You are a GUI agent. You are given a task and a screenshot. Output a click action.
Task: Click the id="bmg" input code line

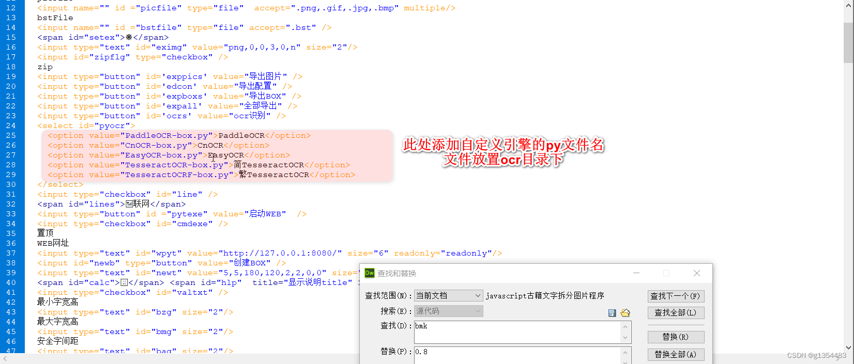(x=135, y=331)
